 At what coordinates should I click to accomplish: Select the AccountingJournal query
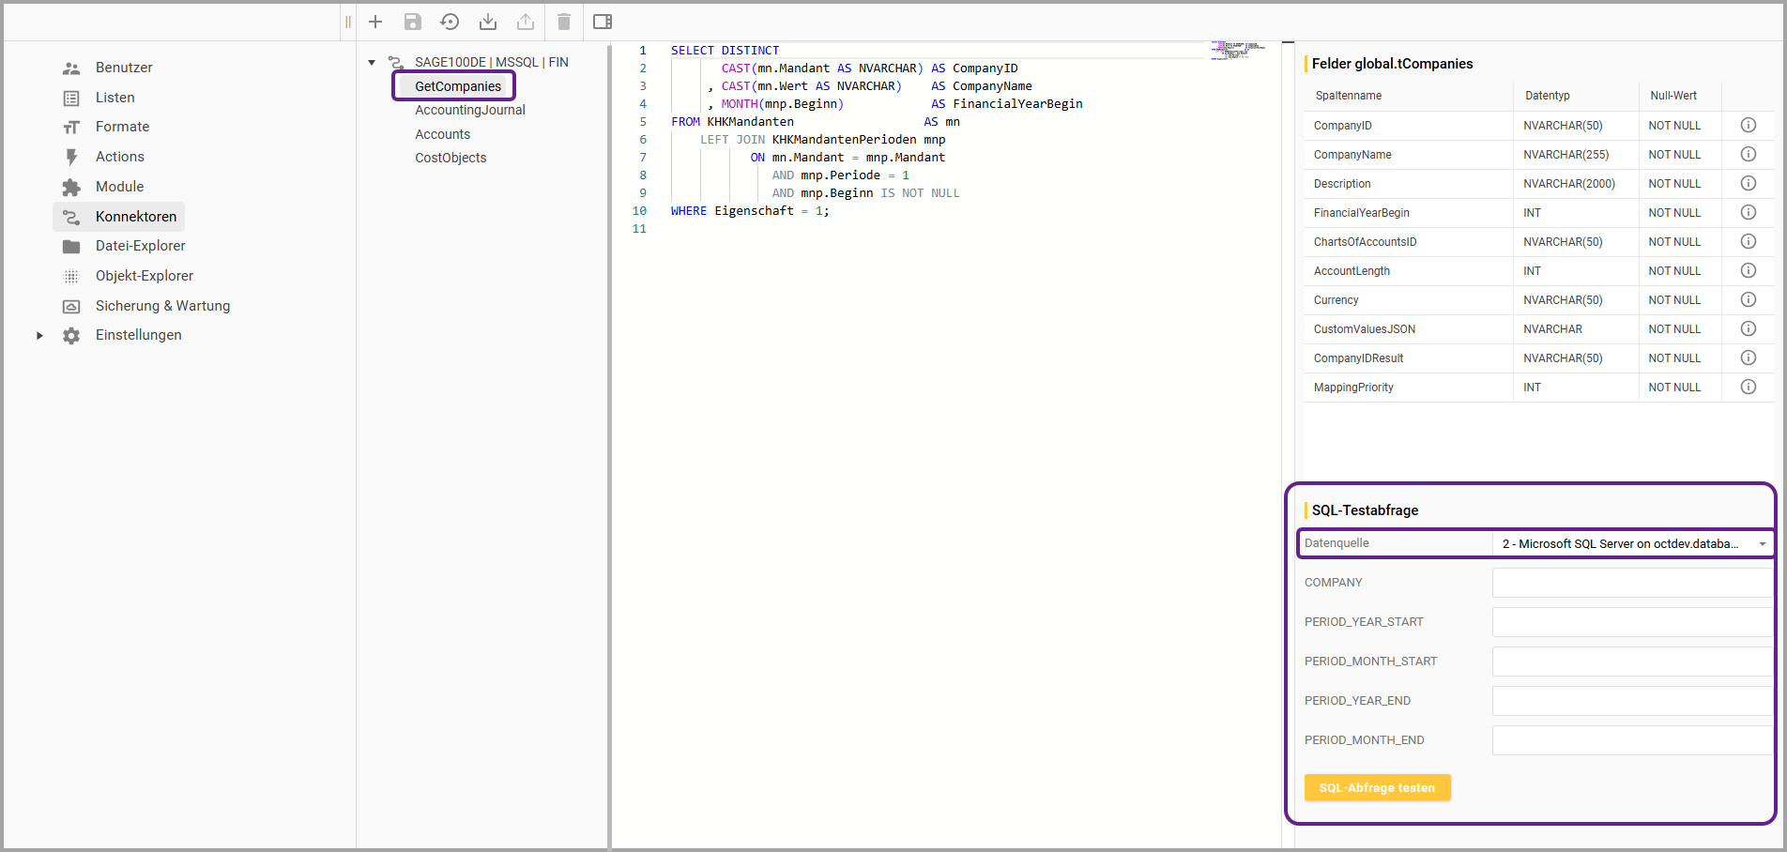(469, 110)
